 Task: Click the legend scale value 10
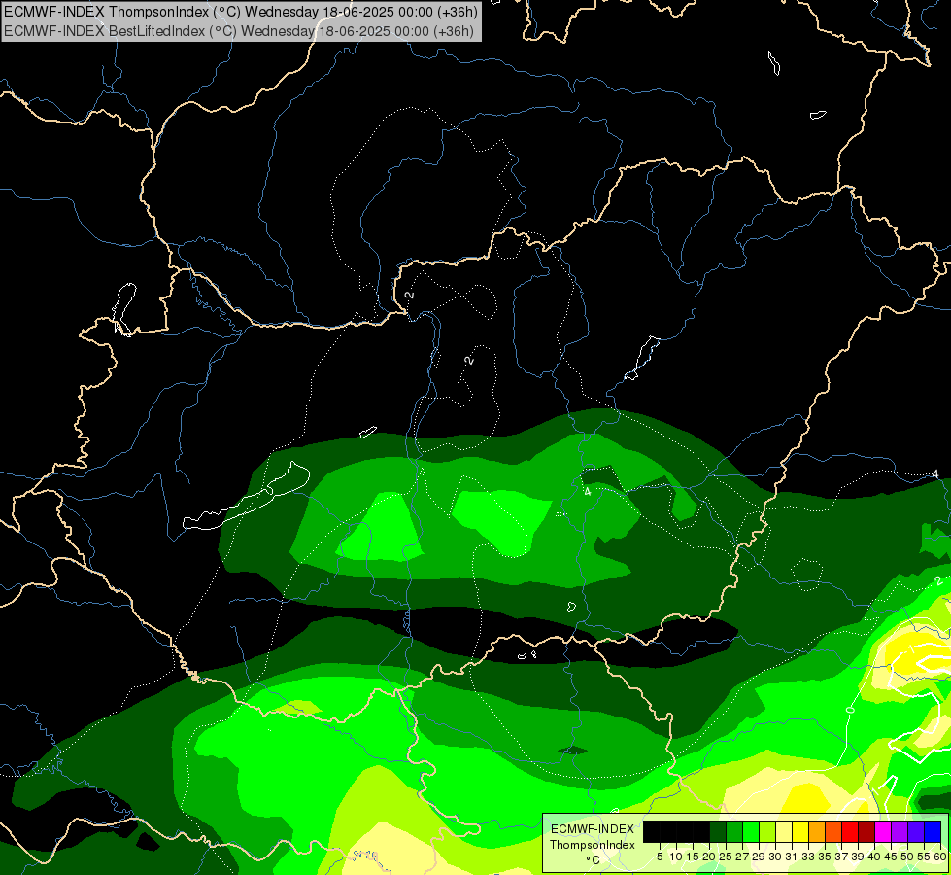coord(676,857)
